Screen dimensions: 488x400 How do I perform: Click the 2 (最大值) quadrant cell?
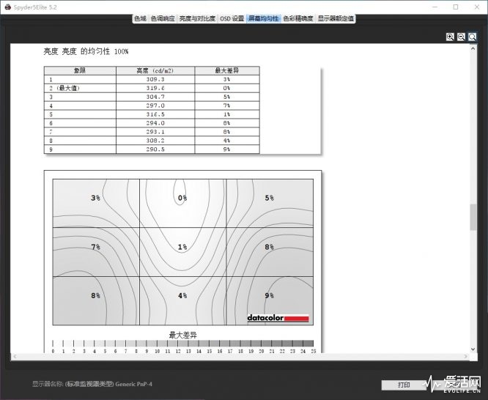[80, 88]
